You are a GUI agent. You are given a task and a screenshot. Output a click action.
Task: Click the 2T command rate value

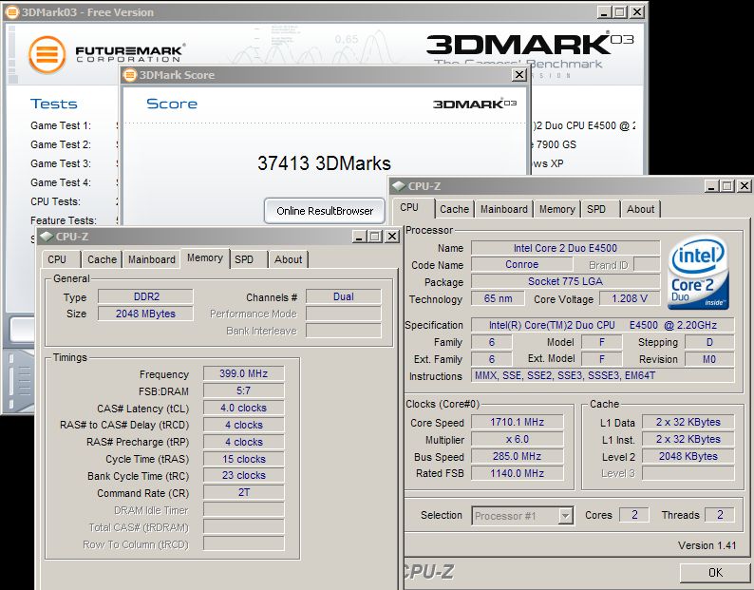coord(244,492)
